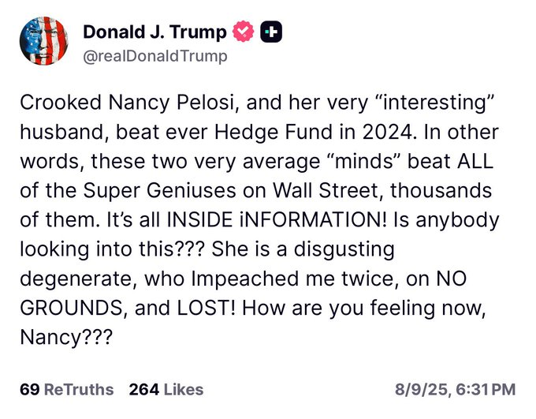Open the 8/9/25, 6:31 PM timestamp
The height and width of the screenshot is (419, 536).
pos(455,390)
